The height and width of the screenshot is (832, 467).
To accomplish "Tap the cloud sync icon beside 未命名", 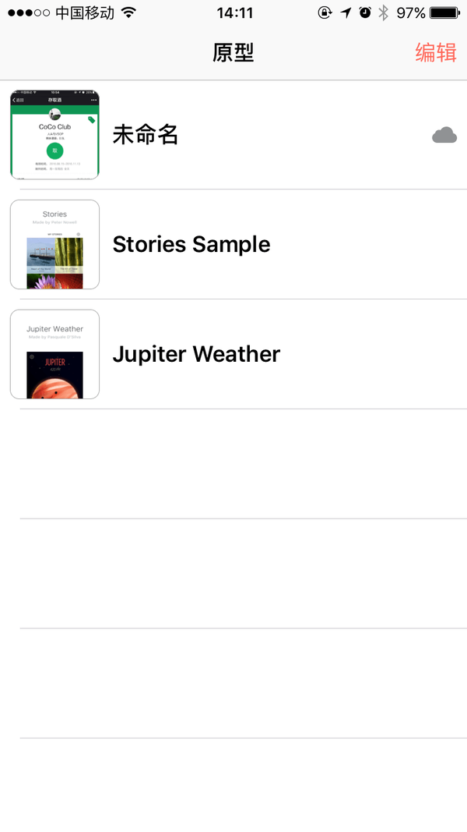I will [x=444, y=136].
